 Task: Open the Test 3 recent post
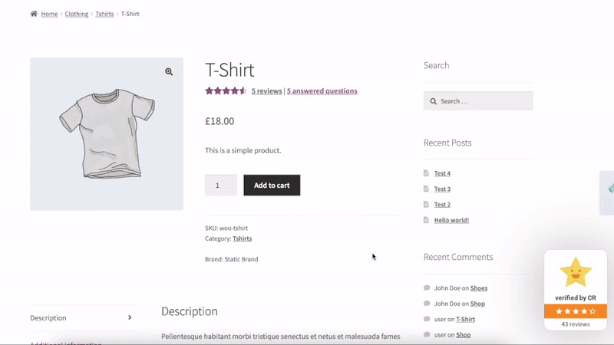442,189
